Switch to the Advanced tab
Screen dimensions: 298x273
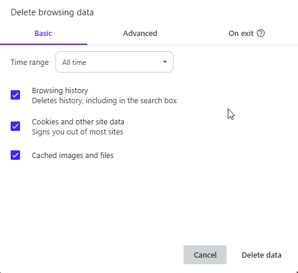click(140, 34)
